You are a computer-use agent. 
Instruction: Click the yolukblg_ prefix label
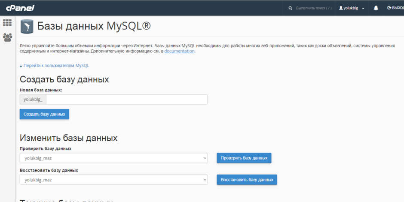tap(33, 99)
